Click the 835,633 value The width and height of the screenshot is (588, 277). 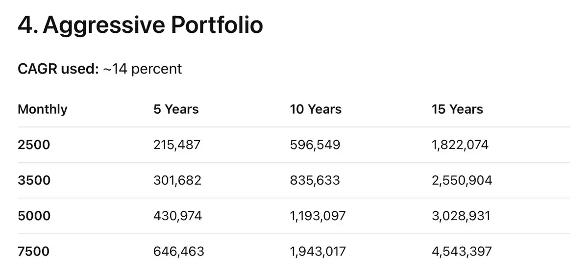[x=315, y=180]
